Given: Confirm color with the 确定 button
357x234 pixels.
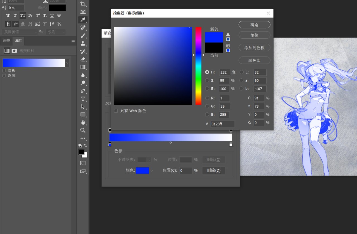Looking at the screenshot, I should click(x=254, y=25).
